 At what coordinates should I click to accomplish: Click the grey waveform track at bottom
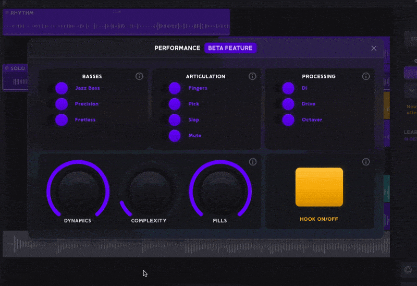196,248
